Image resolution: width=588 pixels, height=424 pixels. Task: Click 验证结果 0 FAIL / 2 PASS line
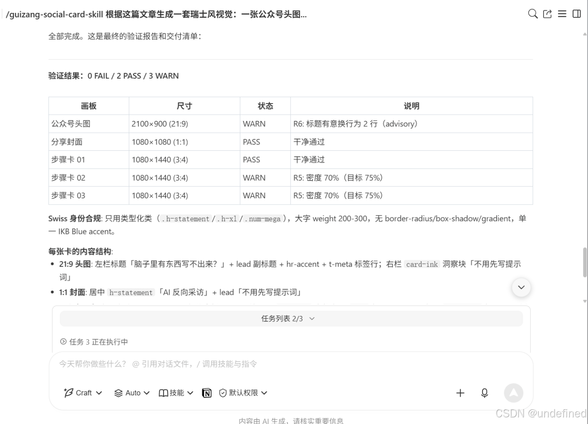click(113, 76)
